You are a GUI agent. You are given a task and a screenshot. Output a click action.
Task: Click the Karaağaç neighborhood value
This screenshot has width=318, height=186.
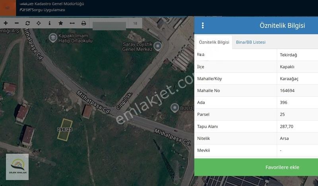pyautogui.click(x=289, y=79)
